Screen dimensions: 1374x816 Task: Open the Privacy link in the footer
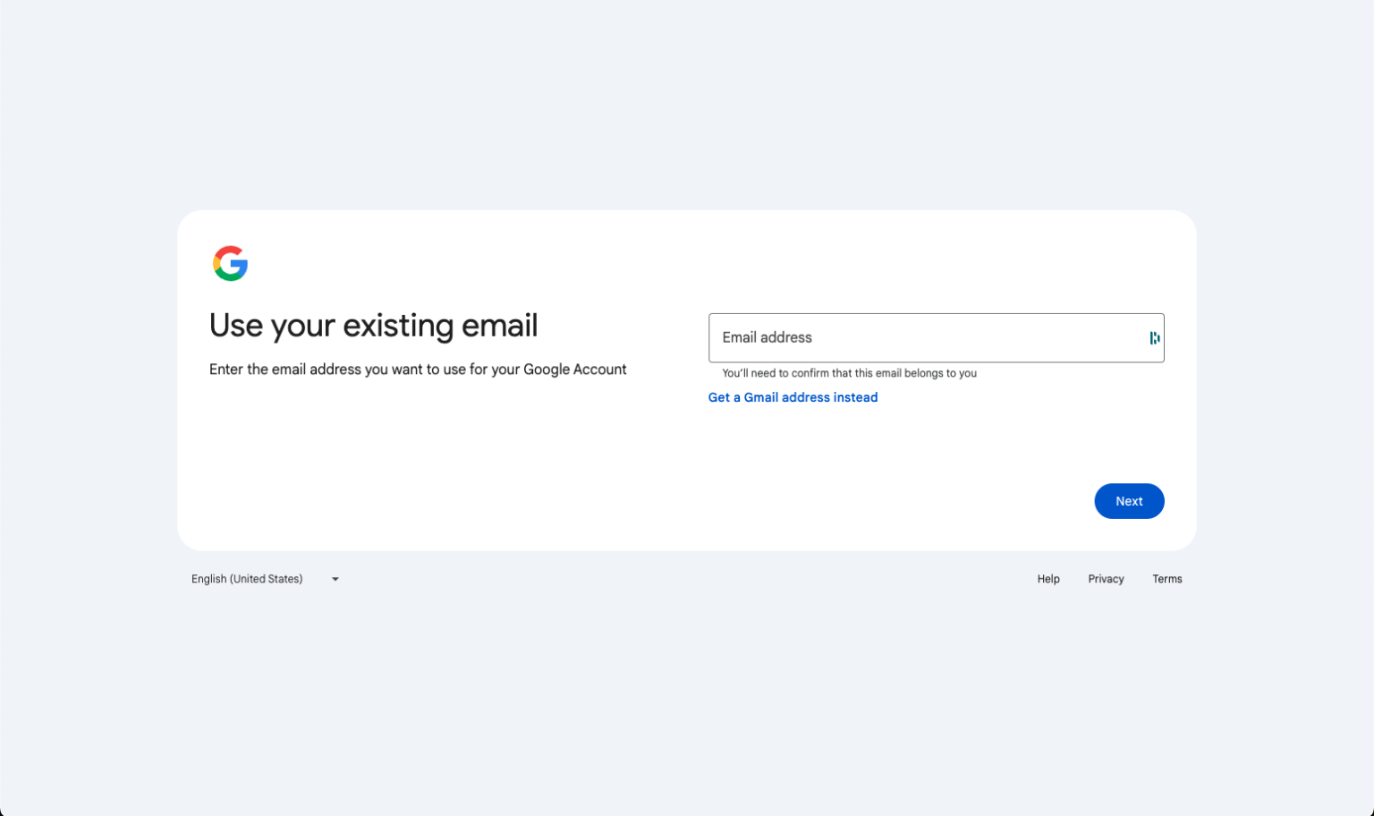(x=1106, y=580)
